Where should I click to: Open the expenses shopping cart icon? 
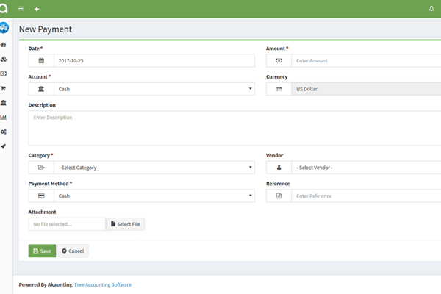coord(4,88)
